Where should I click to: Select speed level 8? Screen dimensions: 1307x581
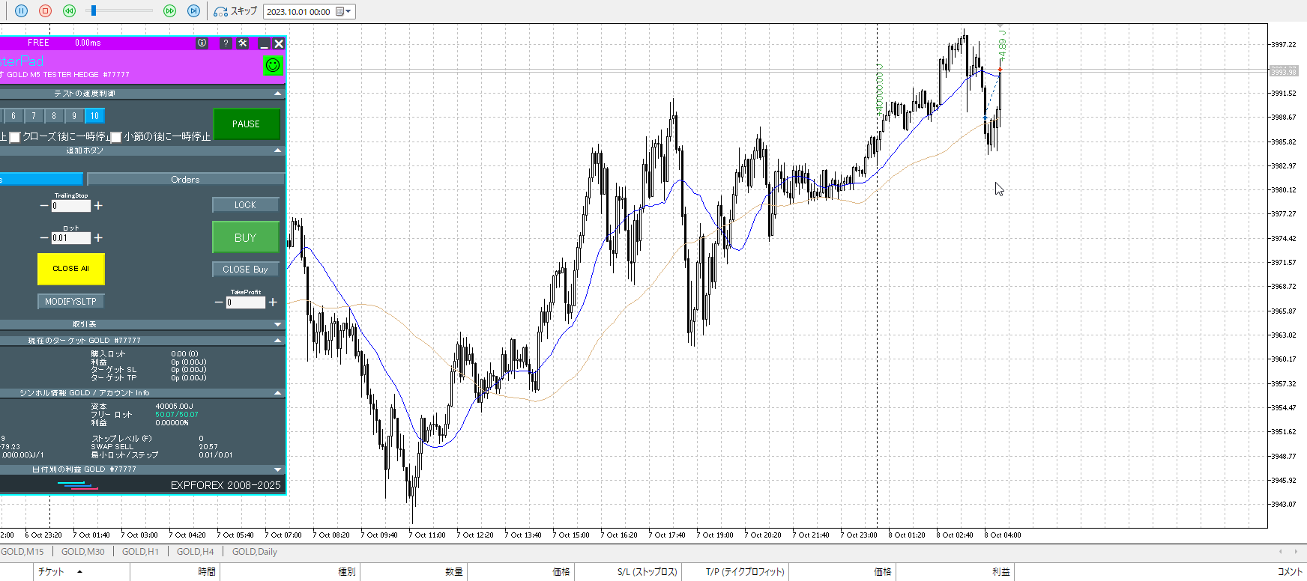click(x=54, y=116)
